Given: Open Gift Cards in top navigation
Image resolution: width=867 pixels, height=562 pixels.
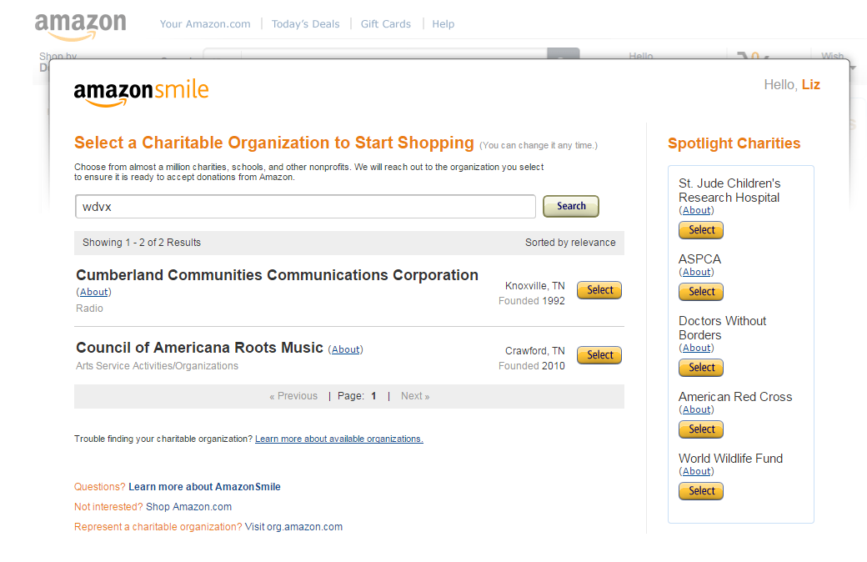Looking at the screenshot, I should click(385, 24).
